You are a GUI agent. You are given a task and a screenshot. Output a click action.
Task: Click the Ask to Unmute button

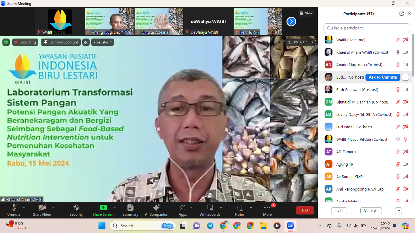tap(382, 77)
